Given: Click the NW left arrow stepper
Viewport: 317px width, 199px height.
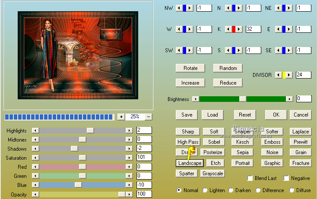Looking at the screenshot, I should click(x=179, y=8).
